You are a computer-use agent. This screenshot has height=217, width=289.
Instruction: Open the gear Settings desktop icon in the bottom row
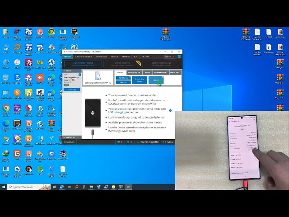(x=17, y=171)
